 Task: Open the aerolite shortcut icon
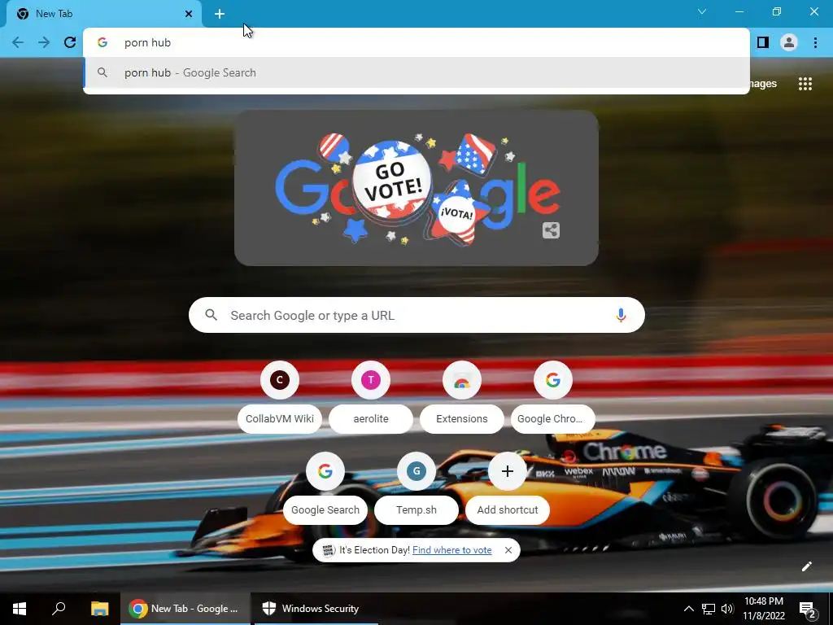click(371, 380)
